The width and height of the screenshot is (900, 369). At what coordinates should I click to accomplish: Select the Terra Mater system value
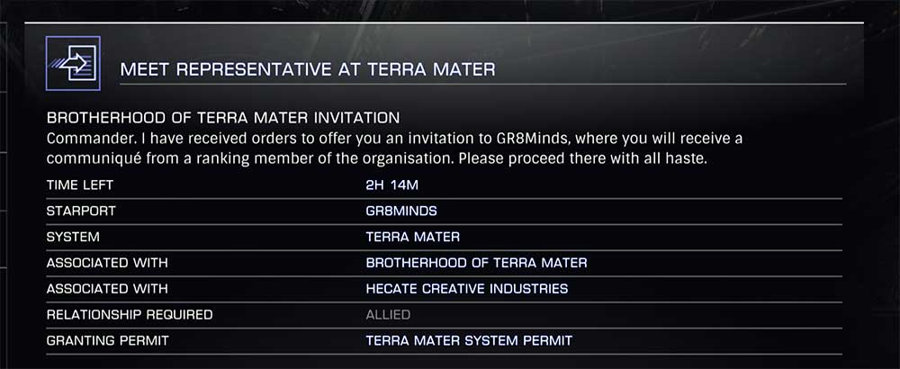coord(413,237)
